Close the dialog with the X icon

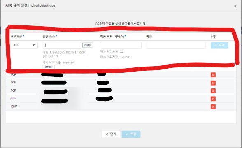point(235,6)
